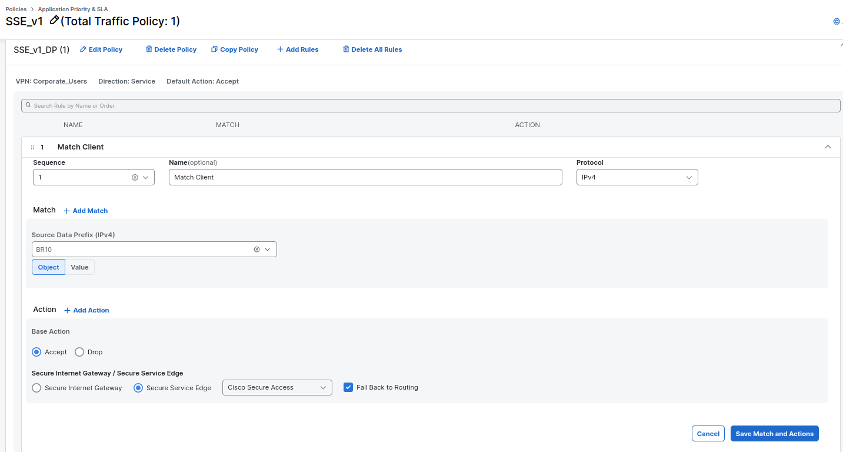The image size is (843, 452).
Task: Click Save Match and Actions
Action: (774, 434)
